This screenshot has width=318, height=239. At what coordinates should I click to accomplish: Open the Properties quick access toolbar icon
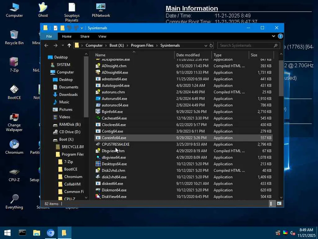pos(55,28)
